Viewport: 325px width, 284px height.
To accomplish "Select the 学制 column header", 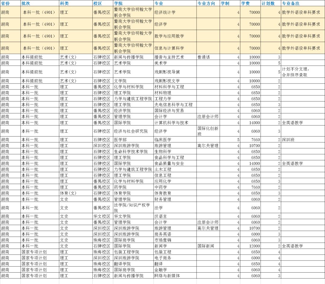I will coord(230,3).
